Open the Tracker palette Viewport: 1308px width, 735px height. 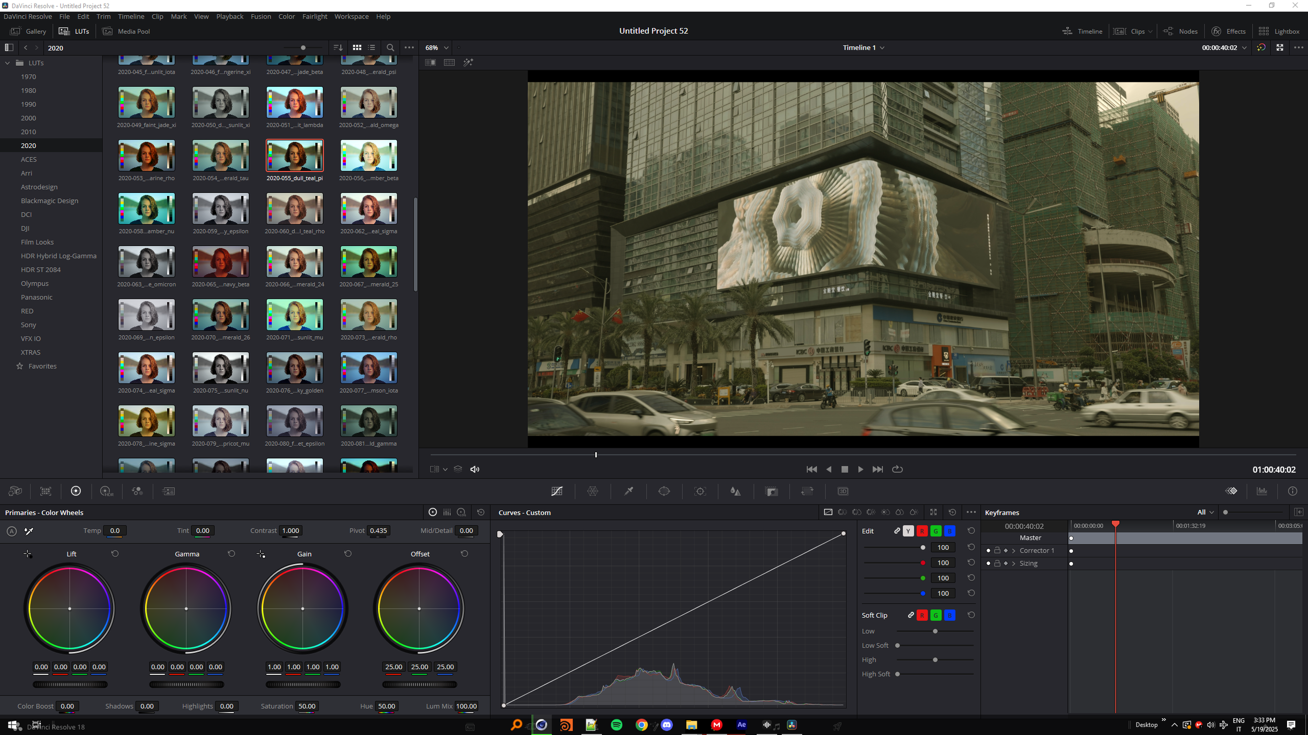click(700, 491)
